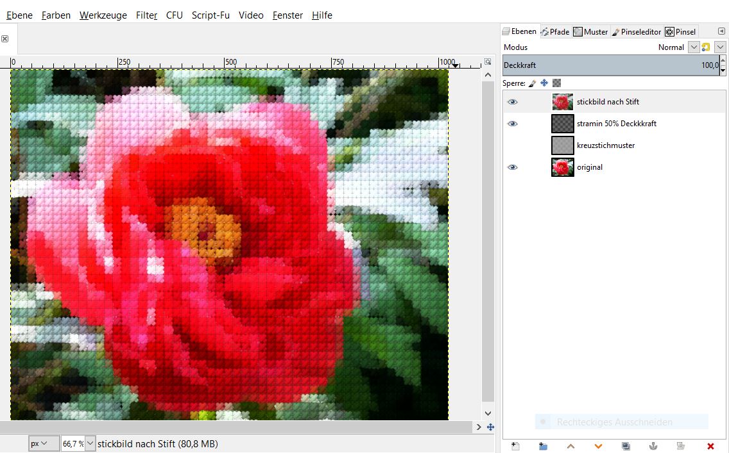Screen dimensions: 729x453
Task: Raise layer with the up arrow icon
Action: point(570,446)
